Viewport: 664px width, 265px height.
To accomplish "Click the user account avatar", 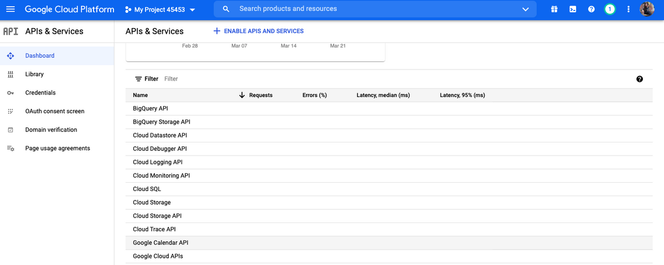I will (x=647, y=9).
